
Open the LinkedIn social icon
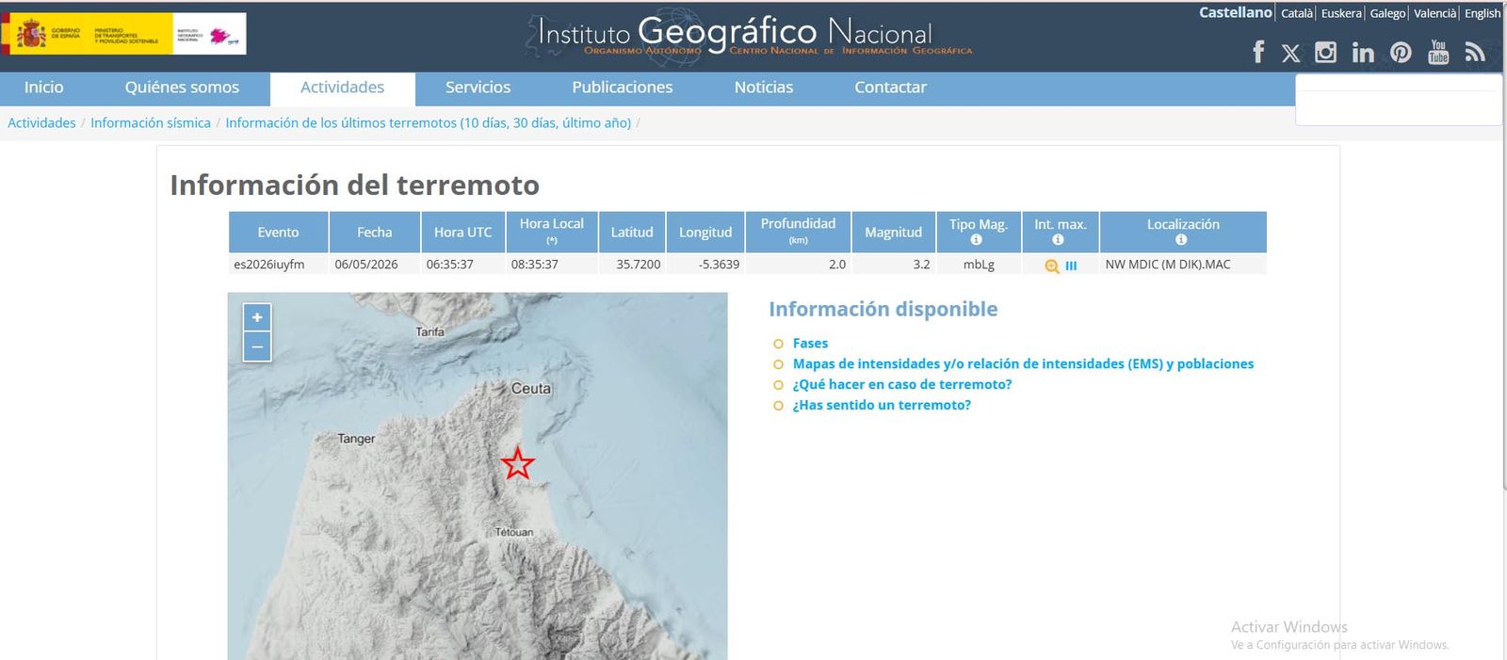1363,53
